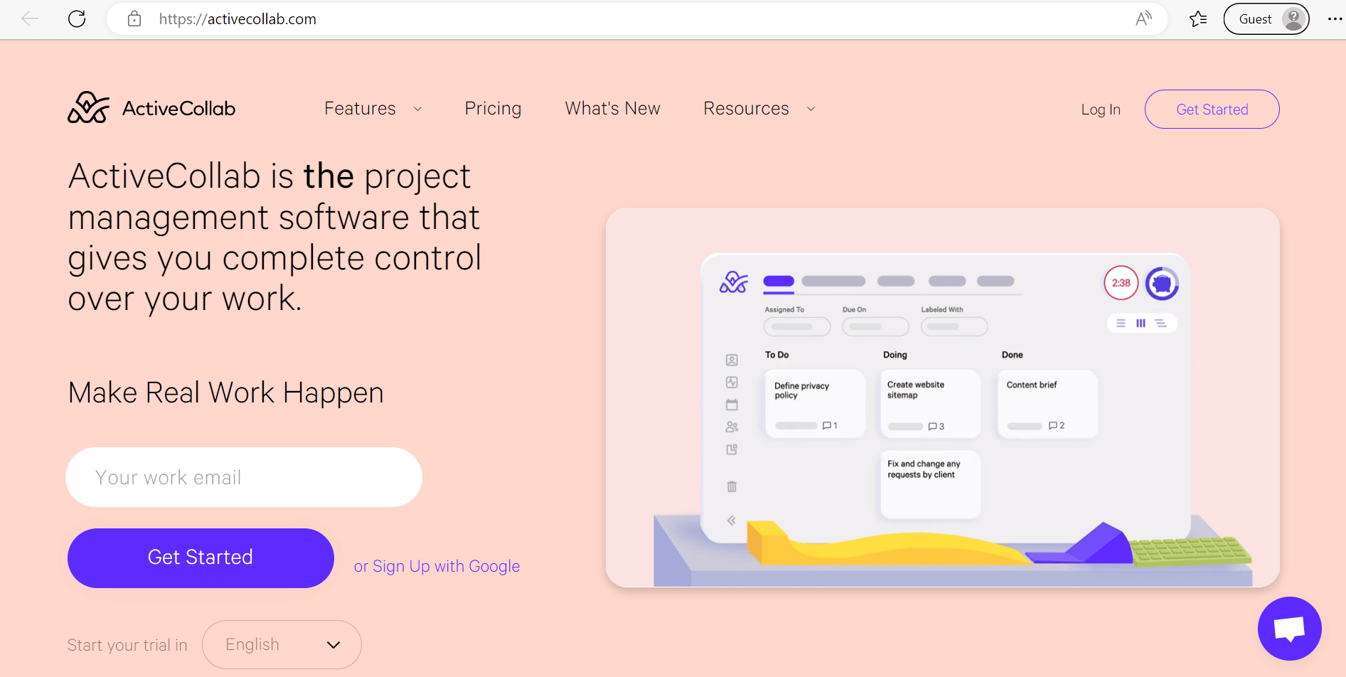Open the Features menu
This screenshot has height=677, width=1346.
pyautogui.click(x=360, y=108)
